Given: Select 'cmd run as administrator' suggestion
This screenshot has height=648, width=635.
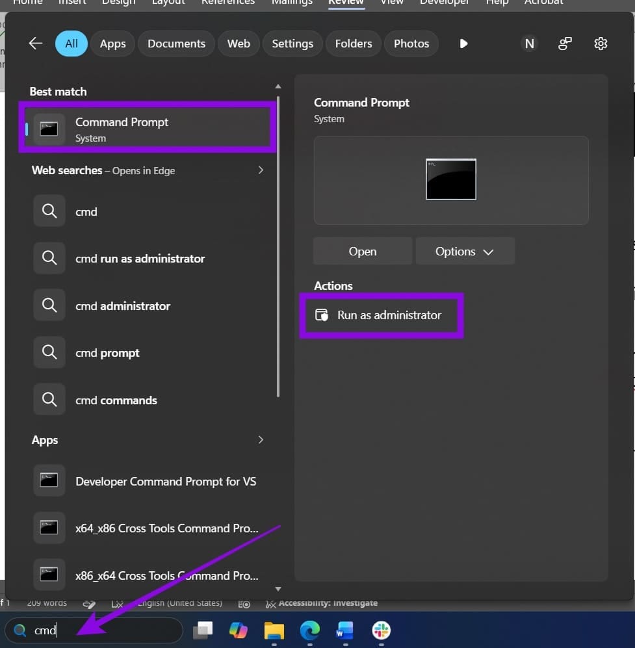Looking at the screenshot, I should (x=149, y=258).
